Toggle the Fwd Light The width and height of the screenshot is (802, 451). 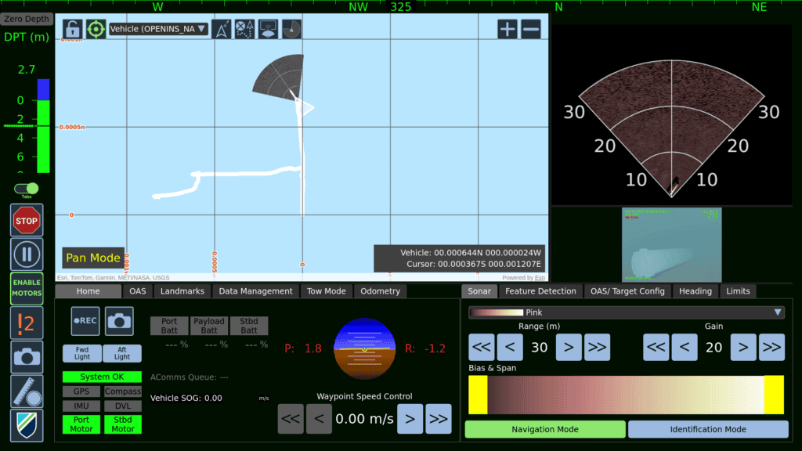[x=81, y=353]
